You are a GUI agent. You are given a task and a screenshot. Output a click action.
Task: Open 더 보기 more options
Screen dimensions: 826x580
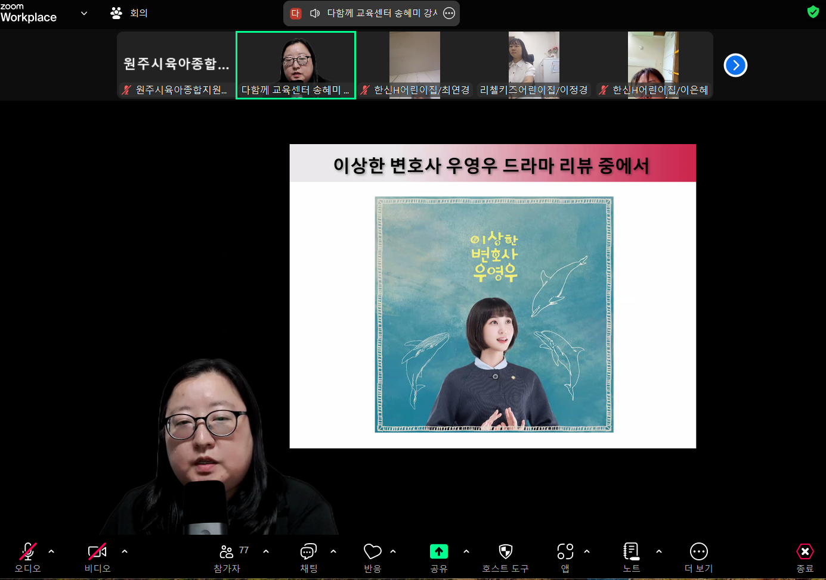(698, 557)
